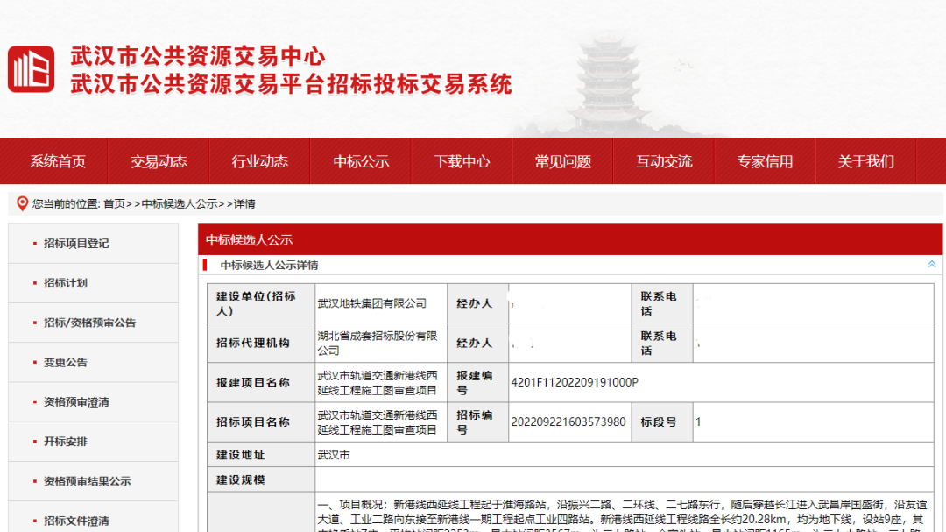Screen dimensions: 946x532
Task: Open 招标项目登记 in the sidebar
Action: tap(76, 244)
